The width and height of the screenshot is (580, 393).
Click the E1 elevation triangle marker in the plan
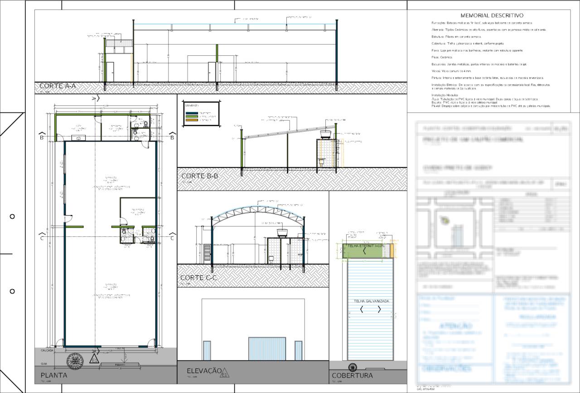click(x=94, y=359)
